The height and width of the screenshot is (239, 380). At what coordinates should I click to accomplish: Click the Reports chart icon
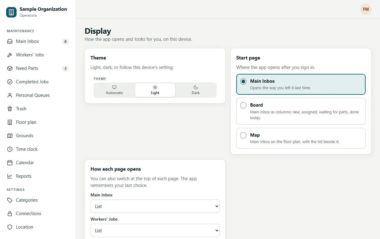coord(10,176)
